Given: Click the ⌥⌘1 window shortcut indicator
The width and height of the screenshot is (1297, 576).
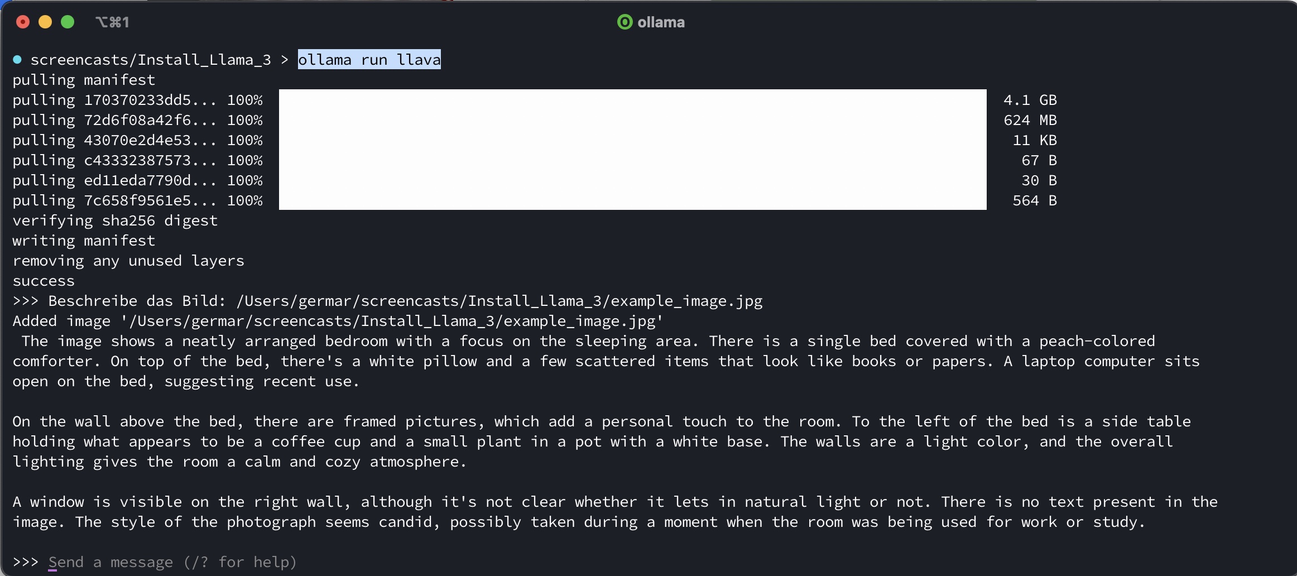Looking at the screenshot, I should [112, 22].
